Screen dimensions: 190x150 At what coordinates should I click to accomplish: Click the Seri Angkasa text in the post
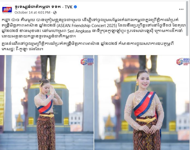click(79, 31)
